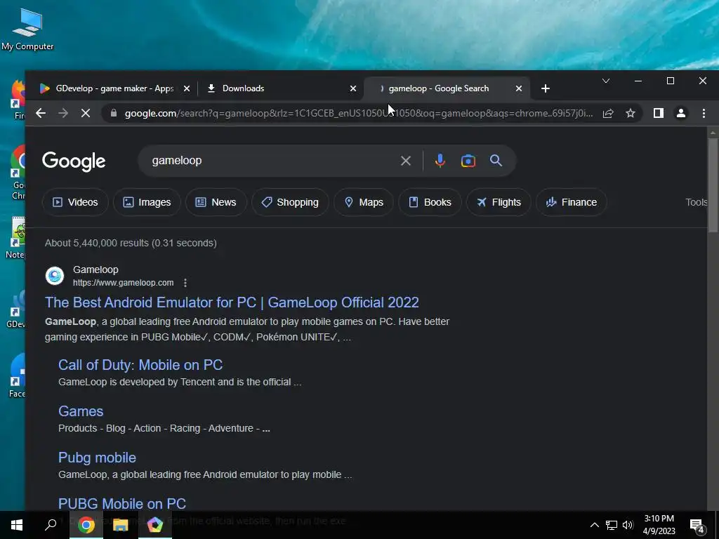The width and height of the screenshot is (719, 539).
Task: Share this page via address bar icon
Action: click(608, 113)
